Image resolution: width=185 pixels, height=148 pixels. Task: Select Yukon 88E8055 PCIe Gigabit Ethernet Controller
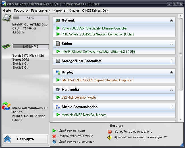click(x=94, y=28)
